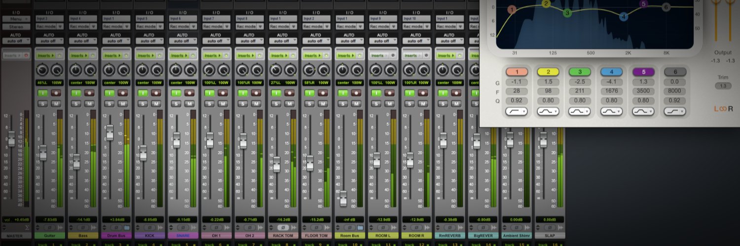Open the Inserts button on KICK track
The width and height of the screenshot is (740, 246).
pos(146,56)
